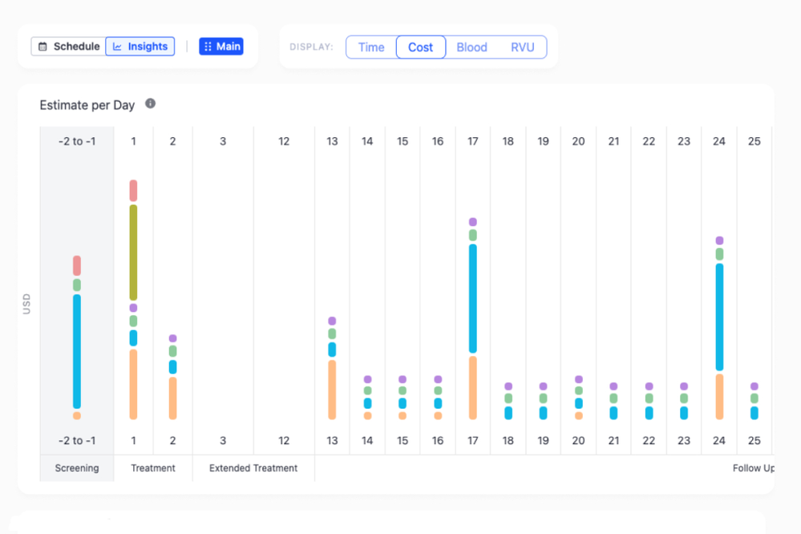Set display to Time

tap(371, 47)
